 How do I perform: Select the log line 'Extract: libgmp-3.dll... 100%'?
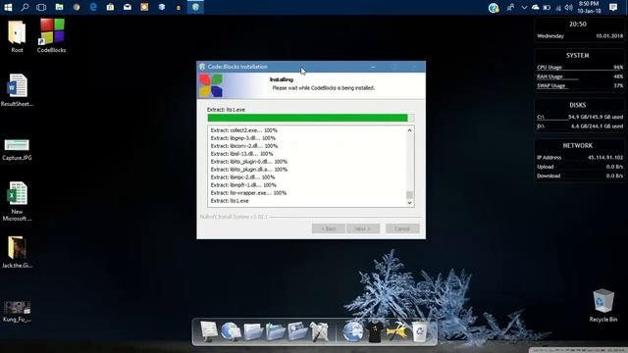(242, 138)
